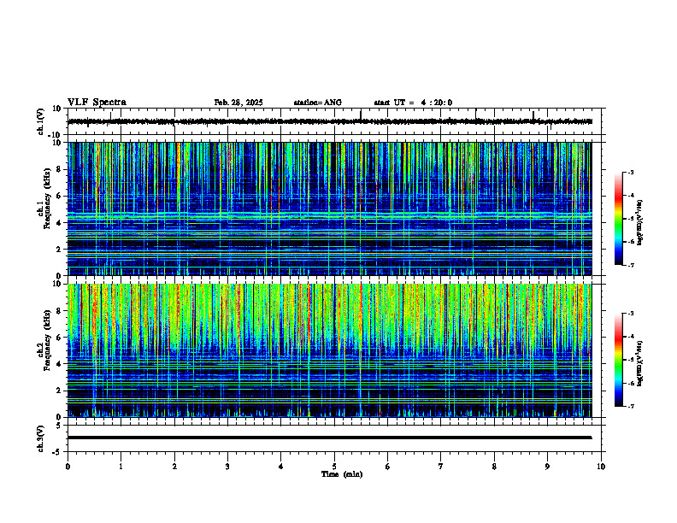Click the "ch.1(V)" axis label
The width and height of the screenshot is (677, 523).
tap(41, 121)
